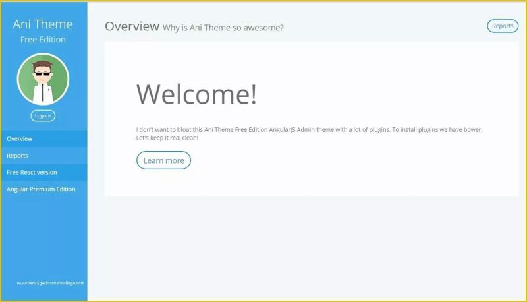
Task: Click the Ani Theme title in sidebar
Action: (x=43, y=24)
